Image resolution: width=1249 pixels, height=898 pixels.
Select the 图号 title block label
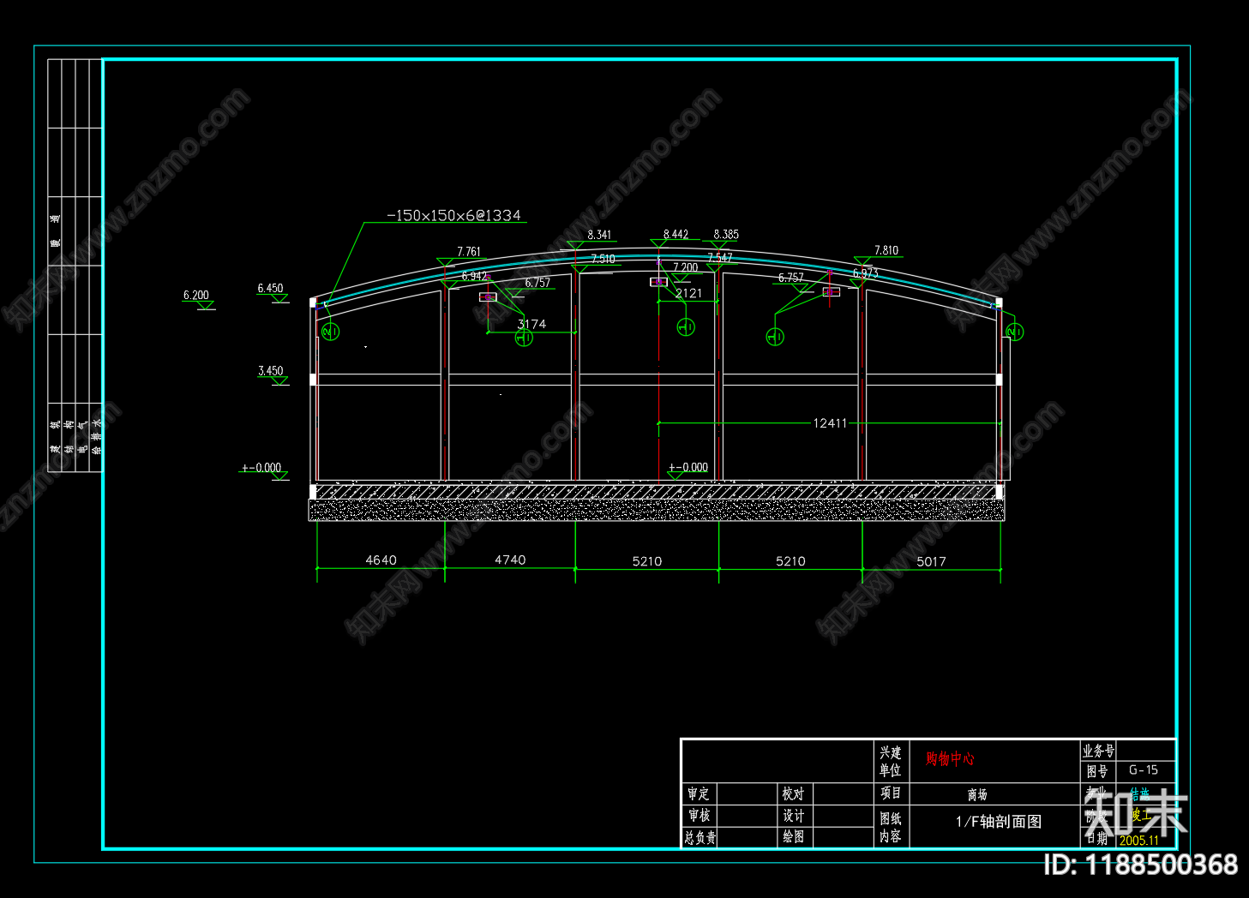[x=1097, y=771]
